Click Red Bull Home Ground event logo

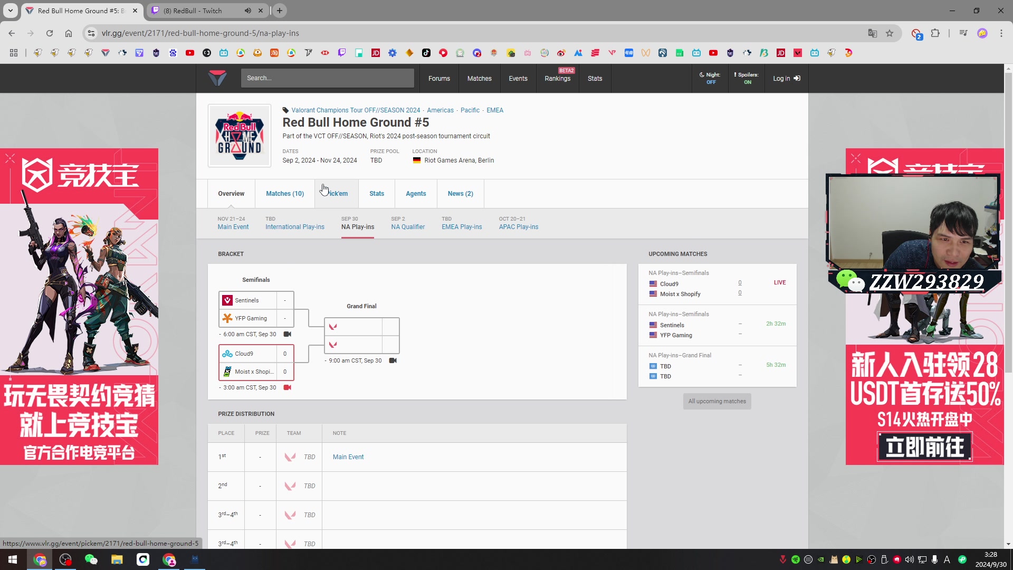point(239,136)
